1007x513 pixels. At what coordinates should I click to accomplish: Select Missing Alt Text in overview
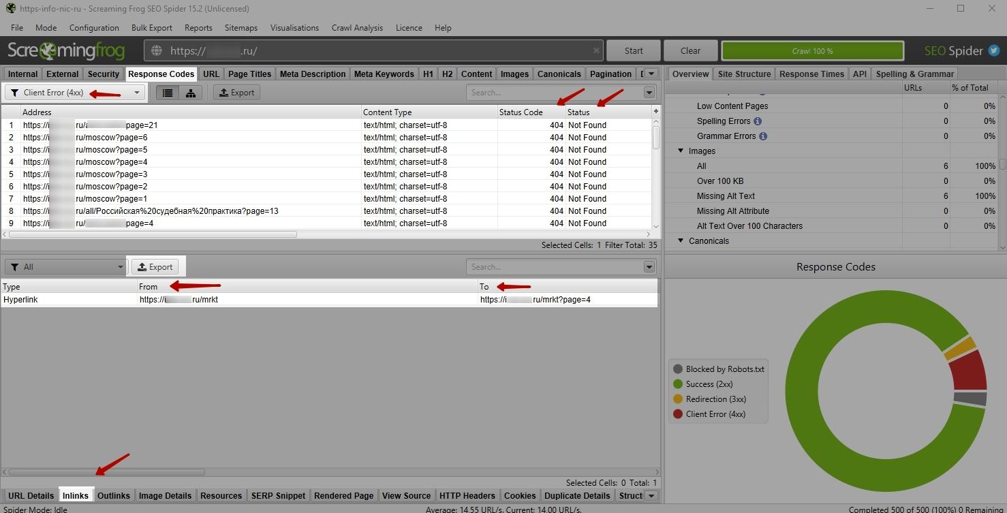coord(726,196)
